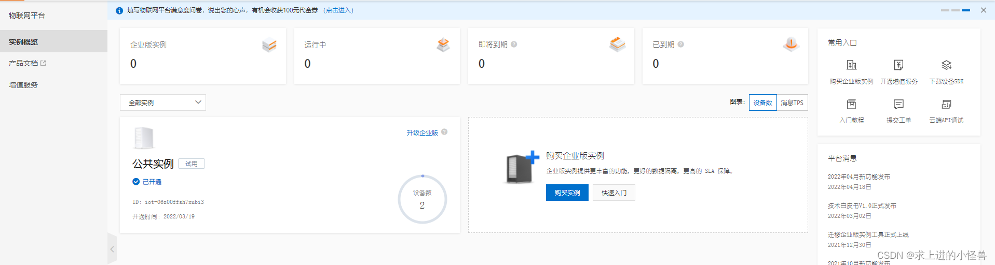995x265 pixels.
Task: Click the 运行中 card icon
Action: tap(443, 45)
